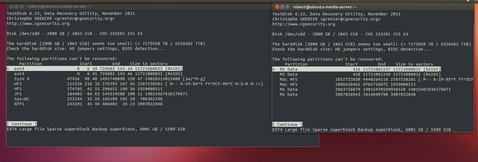Click the 'seems too small' warning in the front terminal

click(x=372, y=44)
